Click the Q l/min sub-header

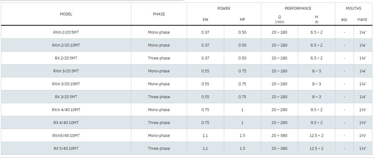coord(280,20)
